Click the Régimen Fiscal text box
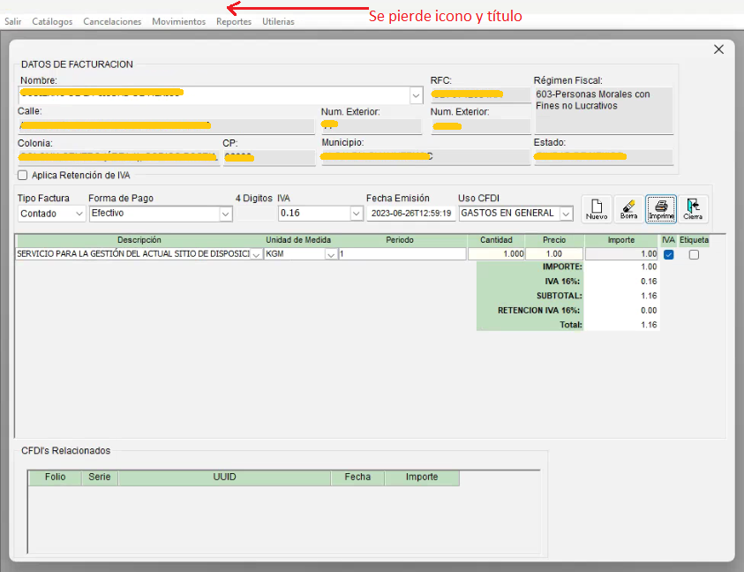Screen dimensions: 744x572 click(x=604, y=110)
